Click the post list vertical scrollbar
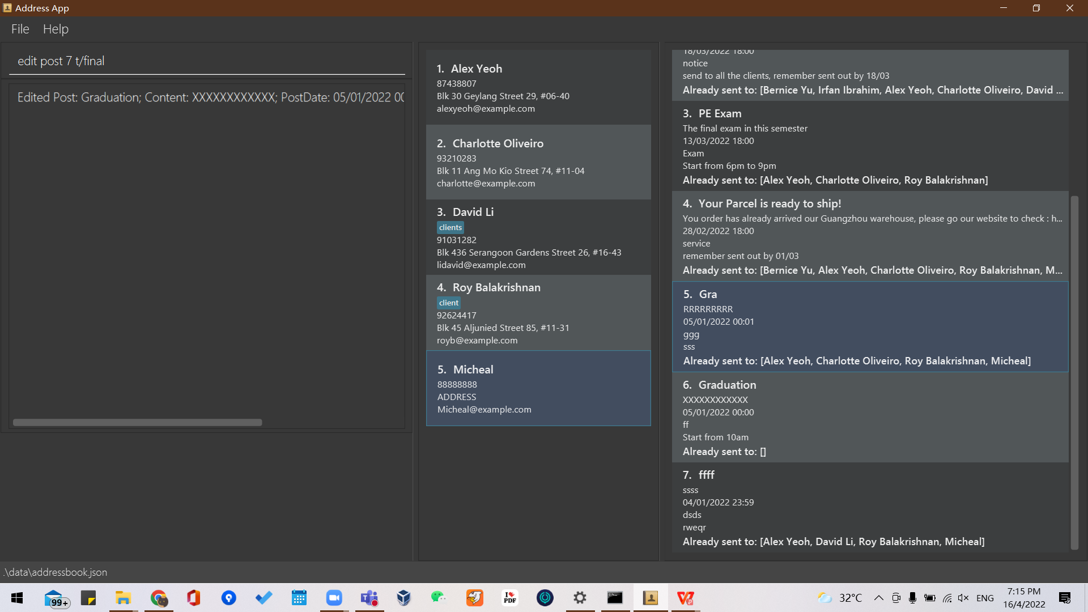The height and width of the screenshot is (612, 1088). pyautogui.click(x=1074, y=368)
